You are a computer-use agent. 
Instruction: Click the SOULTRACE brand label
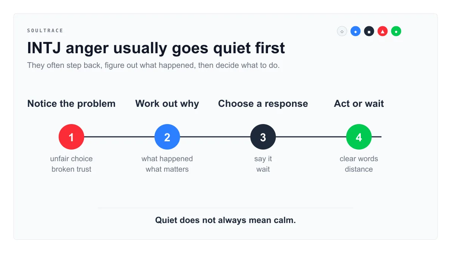45,30
